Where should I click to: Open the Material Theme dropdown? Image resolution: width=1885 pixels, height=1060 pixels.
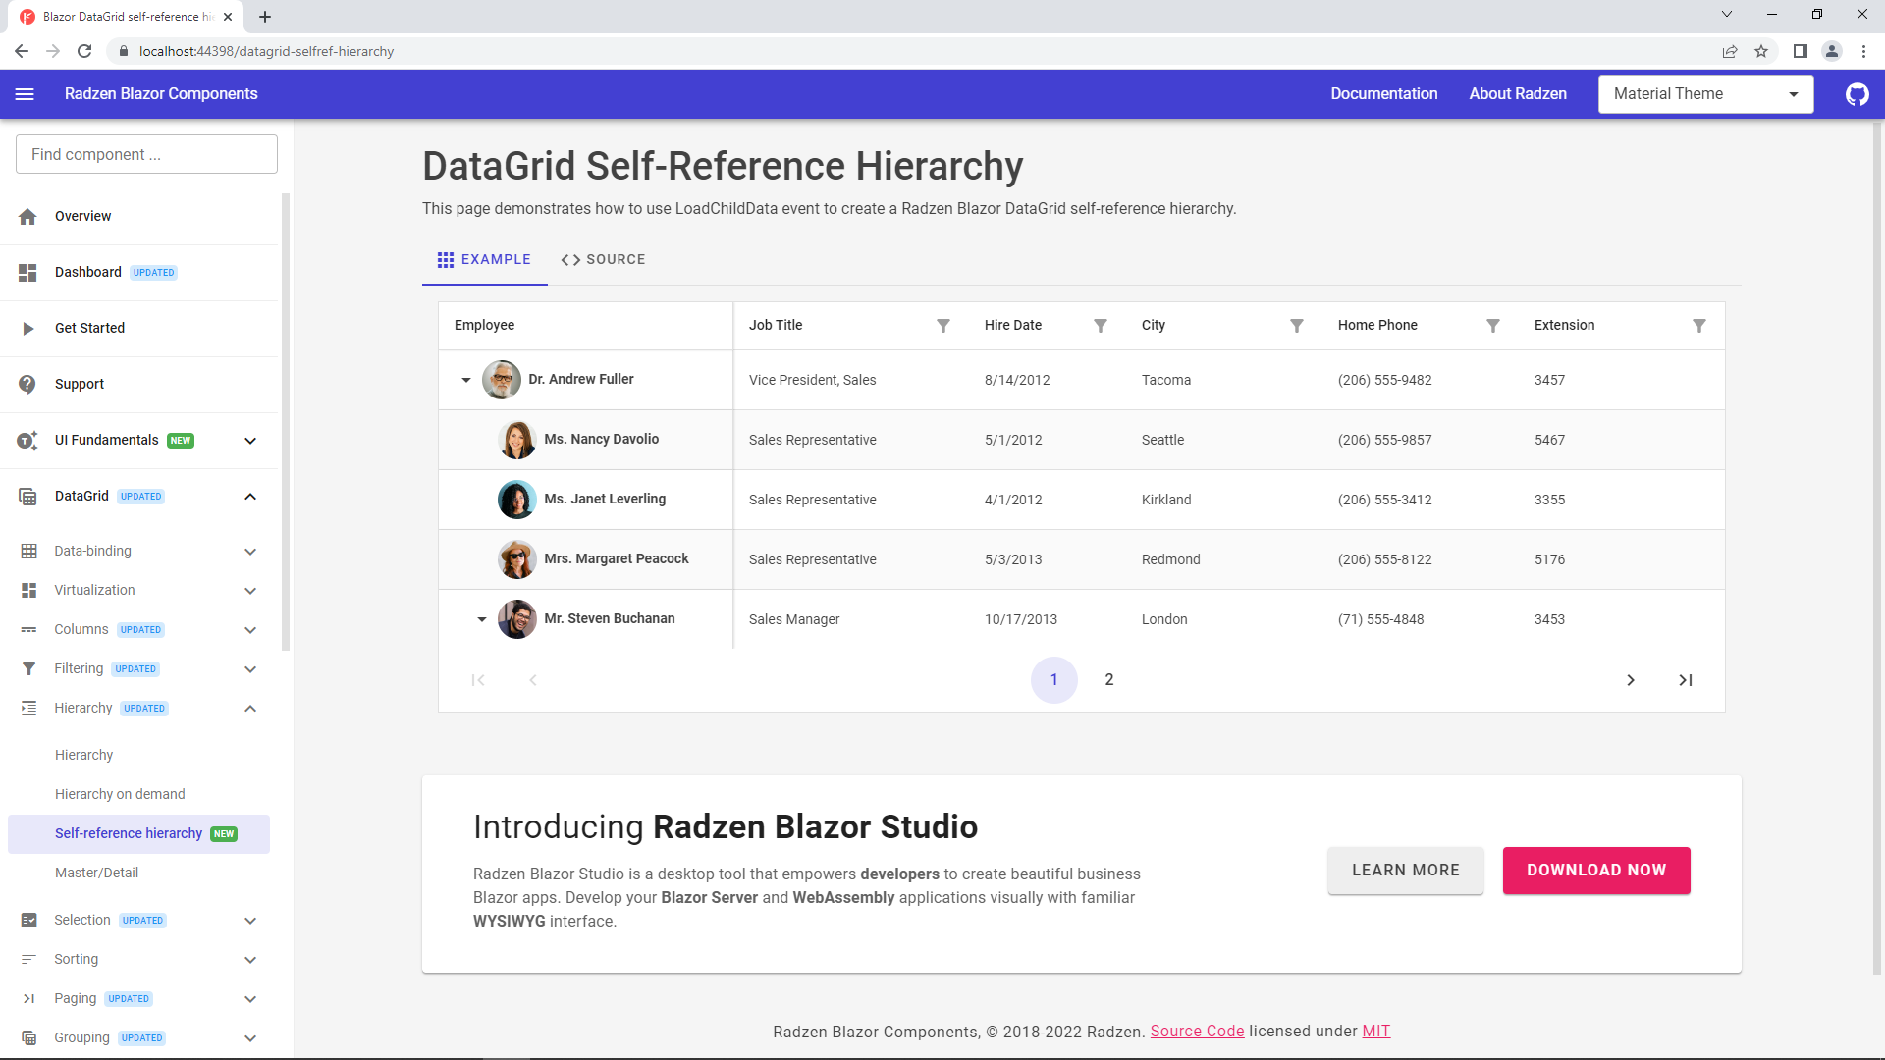[1705, 94]
